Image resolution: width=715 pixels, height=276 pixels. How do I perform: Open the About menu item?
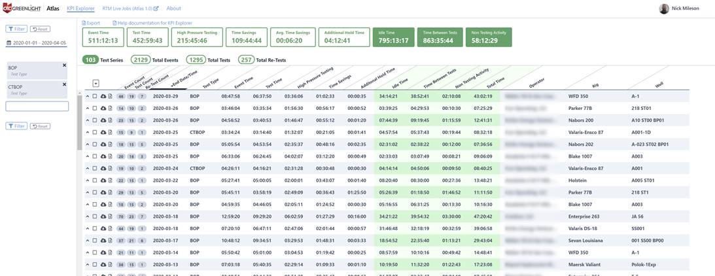(173, 9)
